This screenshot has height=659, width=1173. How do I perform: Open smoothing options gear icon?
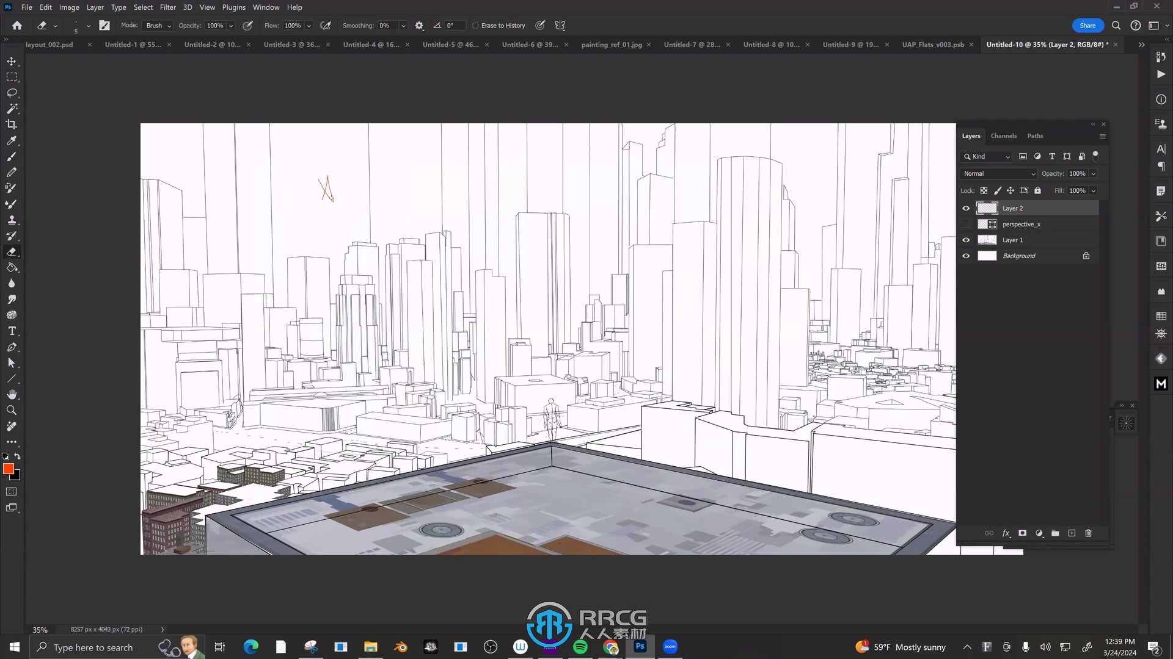(x=419, y=26)
